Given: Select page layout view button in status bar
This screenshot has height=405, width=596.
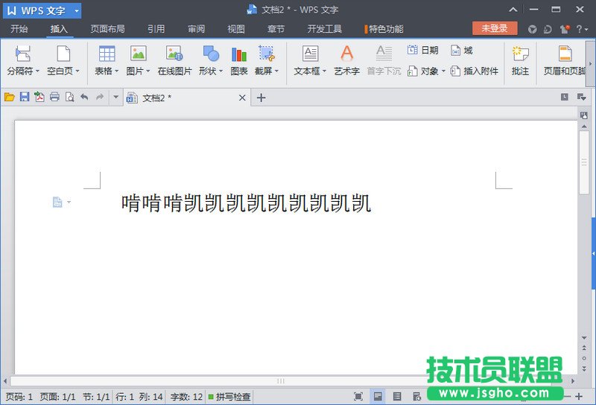Looking at the screenshot, I should (x=378, y=397).
